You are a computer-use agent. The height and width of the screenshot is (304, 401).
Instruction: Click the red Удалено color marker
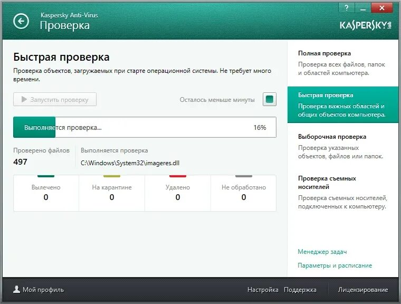coord(178,176)
